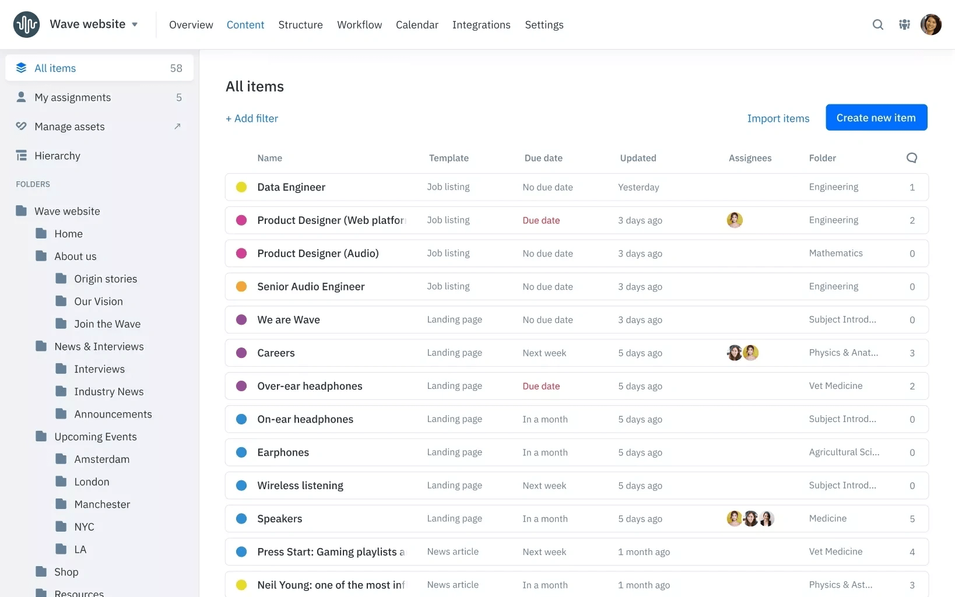
Task: Open the table search icon above Folder column
Action: [911, 157]
